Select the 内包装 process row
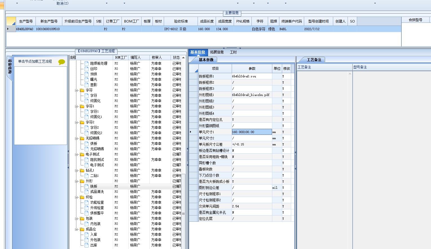The height and width of the screenshot is (249, 431). pos(125,224)
